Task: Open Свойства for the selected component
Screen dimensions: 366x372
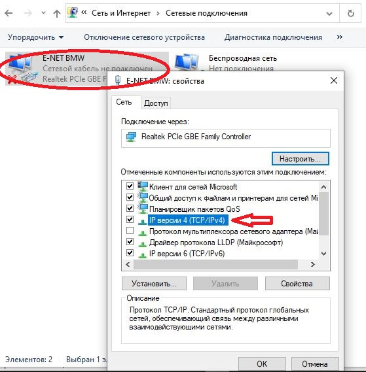Action: pos(297,284)
